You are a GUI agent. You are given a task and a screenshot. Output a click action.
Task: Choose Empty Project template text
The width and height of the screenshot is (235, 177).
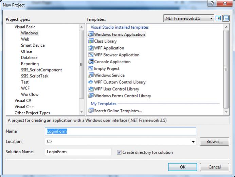[107, 68]
